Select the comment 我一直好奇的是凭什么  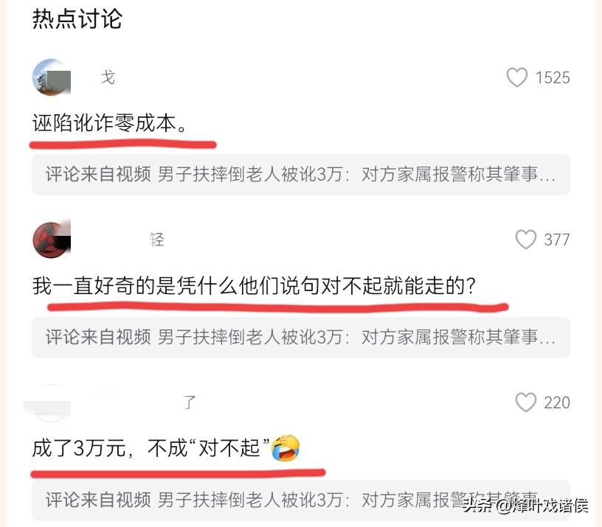click(x=255, y=286)
